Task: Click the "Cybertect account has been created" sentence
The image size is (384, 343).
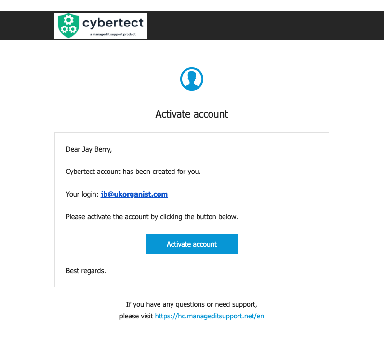Action: 133,171
